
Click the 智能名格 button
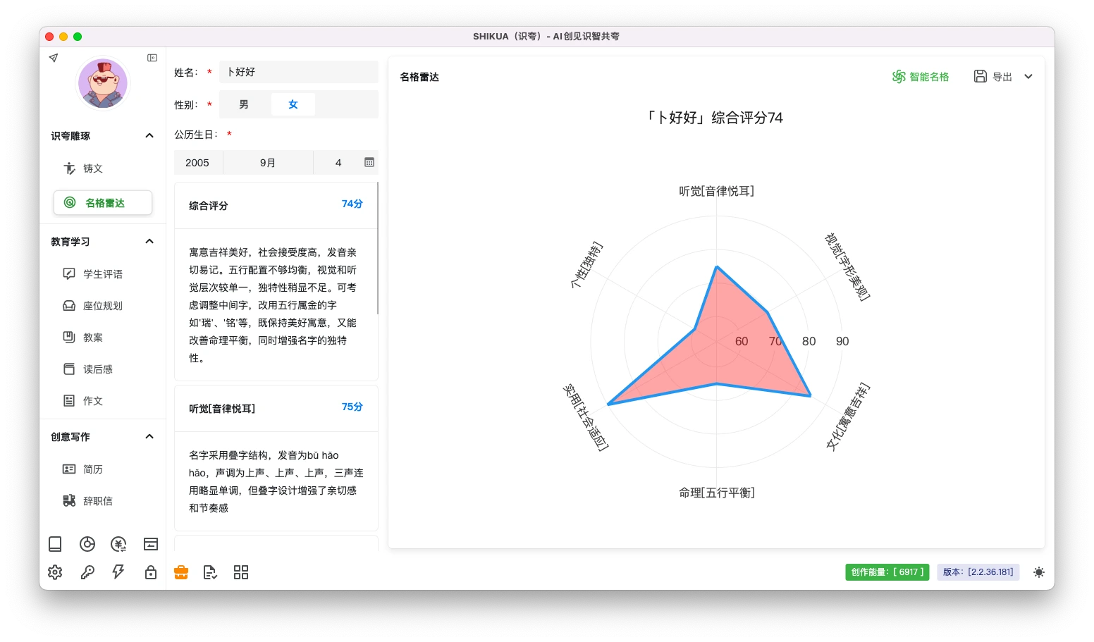coord(921,77)
